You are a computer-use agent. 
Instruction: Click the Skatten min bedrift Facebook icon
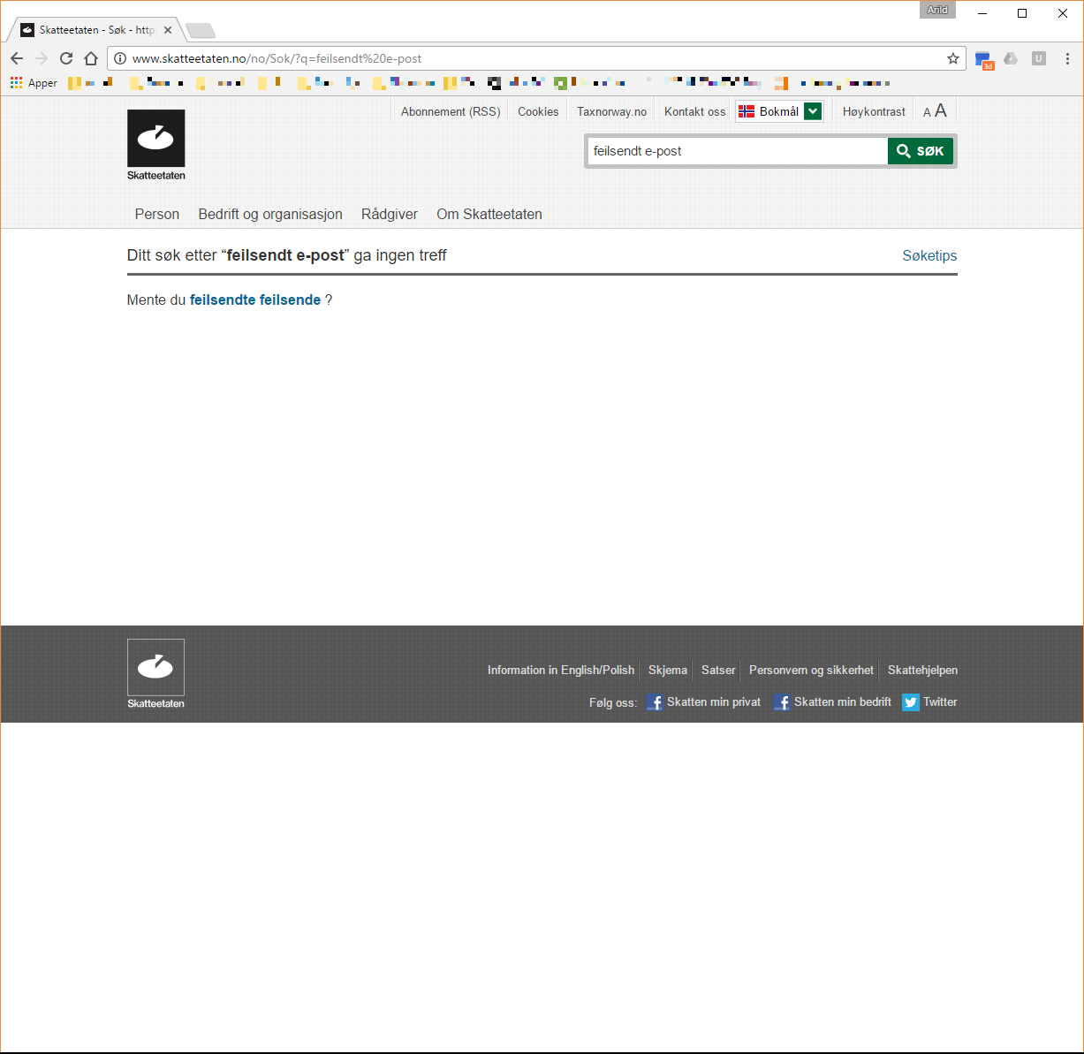pos(782,702)
